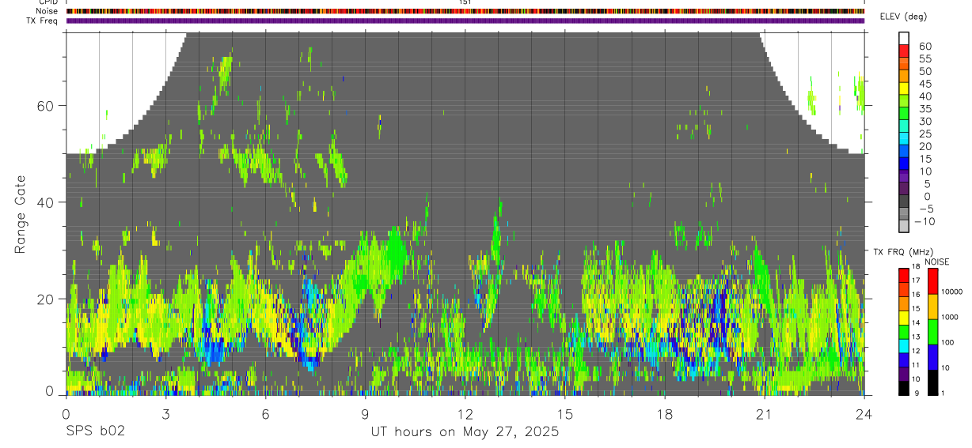Image resolution: width=972 pixels, height=448 pixels.
Task: Select the TX Freq row label at top left
Action: 42,21
